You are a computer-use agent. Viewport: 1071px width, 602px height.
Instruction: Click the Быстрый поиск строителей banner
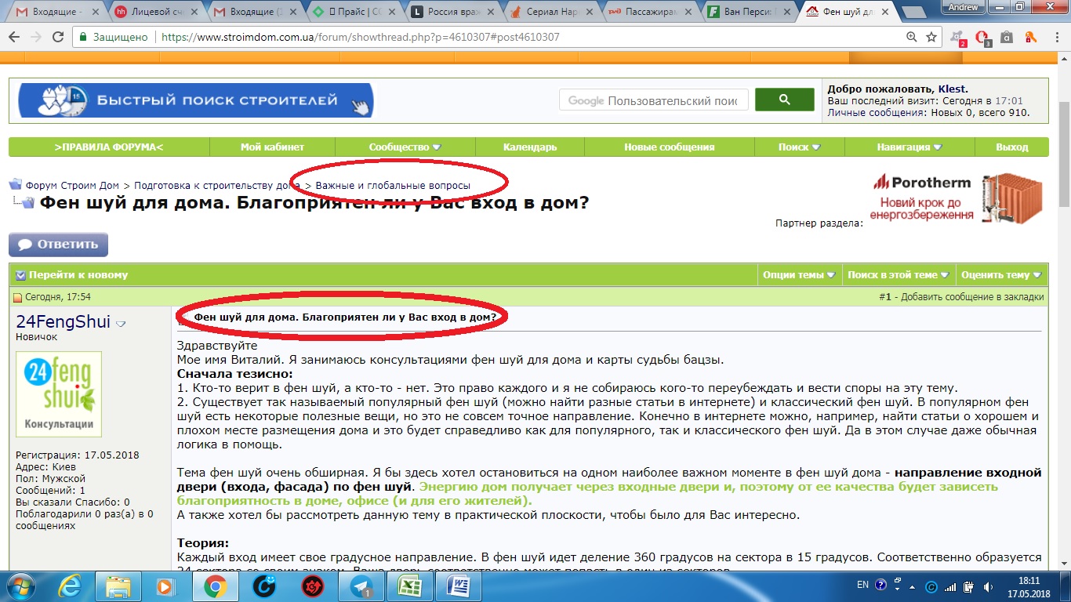tap(196, 100)
